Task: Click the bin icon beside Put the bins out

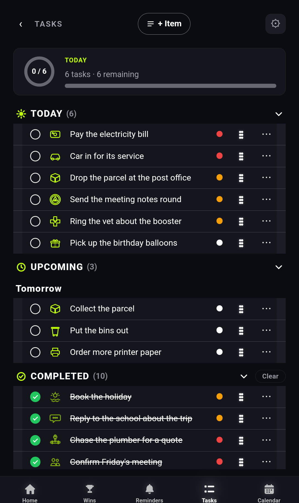Action: click(x=55, y=331)
